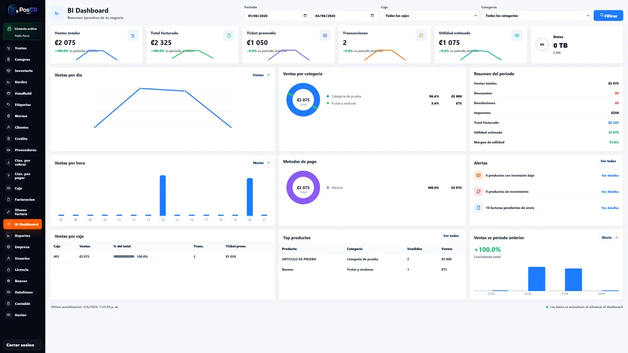Click the Ticket promedio purple icon
628x353 pixels.
[x=324, y=35]
